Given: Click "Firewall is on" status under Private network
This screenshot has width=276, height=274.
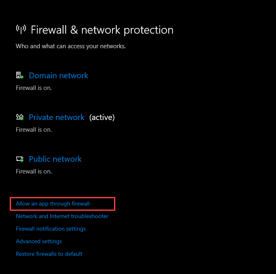Looking at the screenshot, I should click(x=34, y=130).
